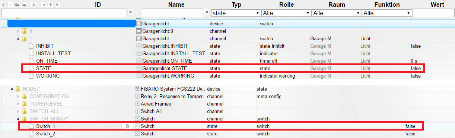Click the state icon beside Garagenlicht.WORKING
This screenshot has height=138, width=455.
tap(139, 76)
